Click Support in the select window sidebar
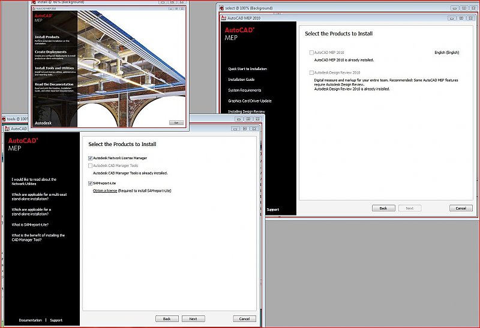The width and height of the screenshot is (480, 328). tap(272, 209)
